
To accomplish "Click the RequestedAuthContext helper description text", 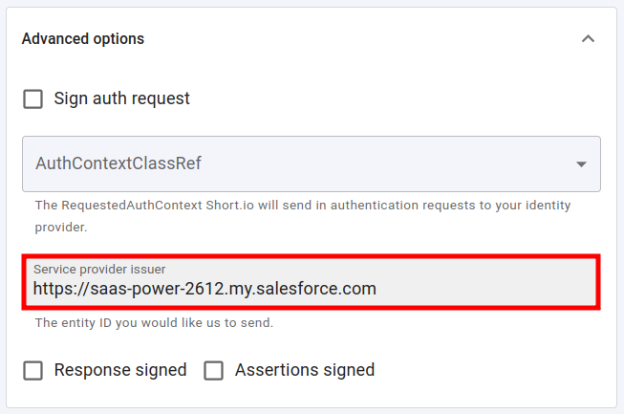I will coord(287,205).
